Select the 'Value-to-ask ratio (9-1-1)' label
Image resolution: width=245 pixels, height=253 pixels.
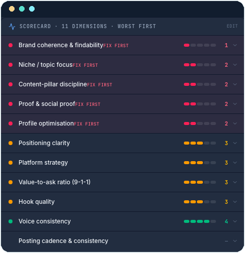(55, 182)
